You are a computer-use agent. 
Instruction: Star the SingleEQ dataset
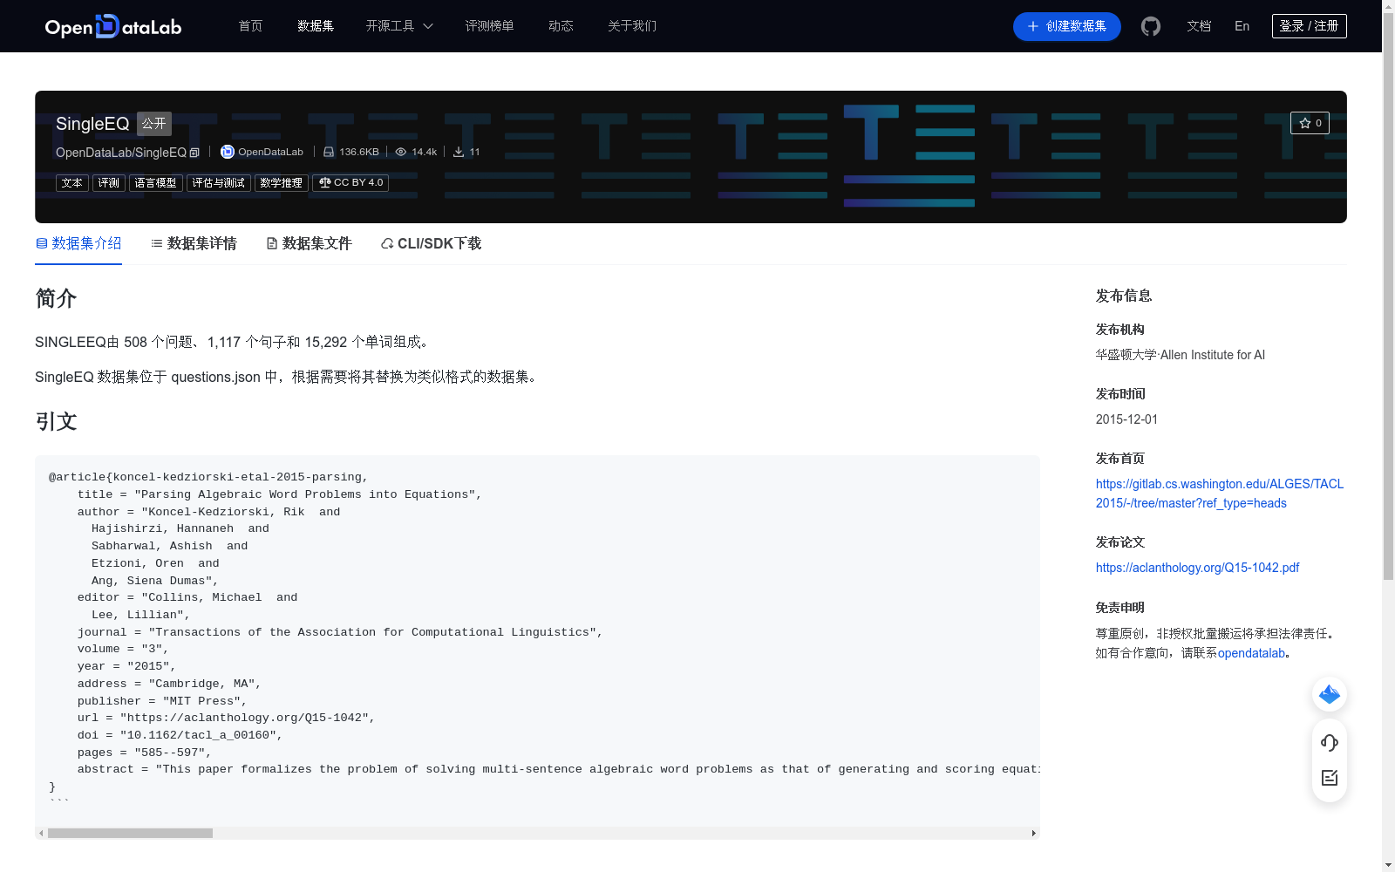(1310, 123)
